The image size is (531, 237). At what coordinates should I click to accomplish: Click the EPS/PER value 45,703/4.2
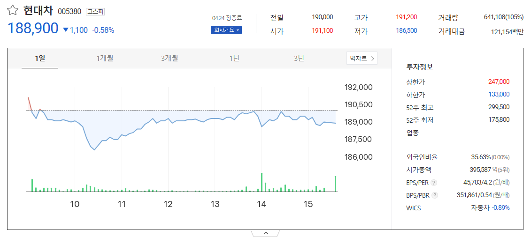pos(477,183)
